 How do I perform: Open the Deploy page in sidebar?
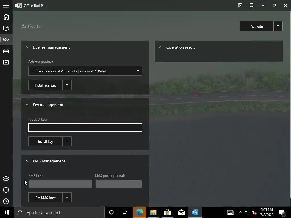pos(6,28)
